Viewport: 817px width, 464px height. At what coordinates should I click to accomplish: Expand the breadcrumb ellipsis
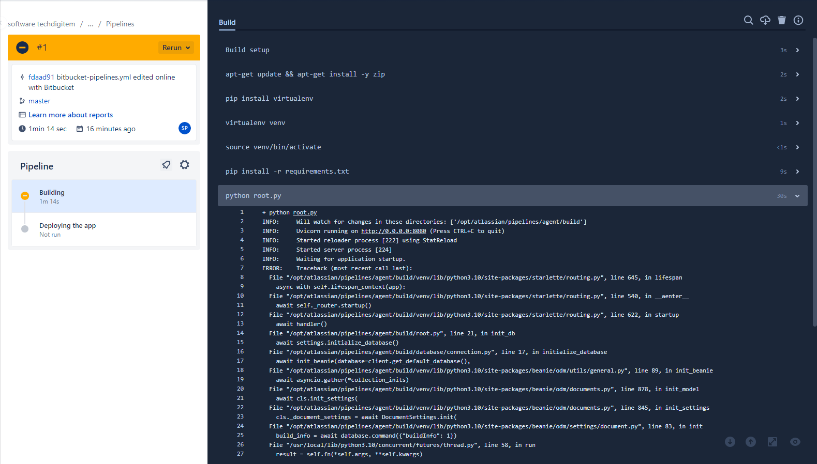coord(91,24)
